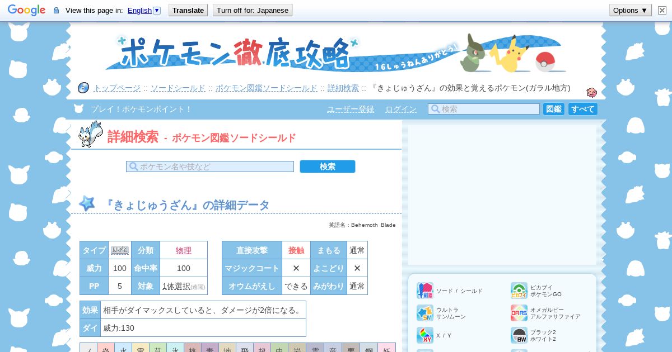The image size is (672, 352).
Task: Click the disc icon beside トップページ
Action: [x=83, y=88]
